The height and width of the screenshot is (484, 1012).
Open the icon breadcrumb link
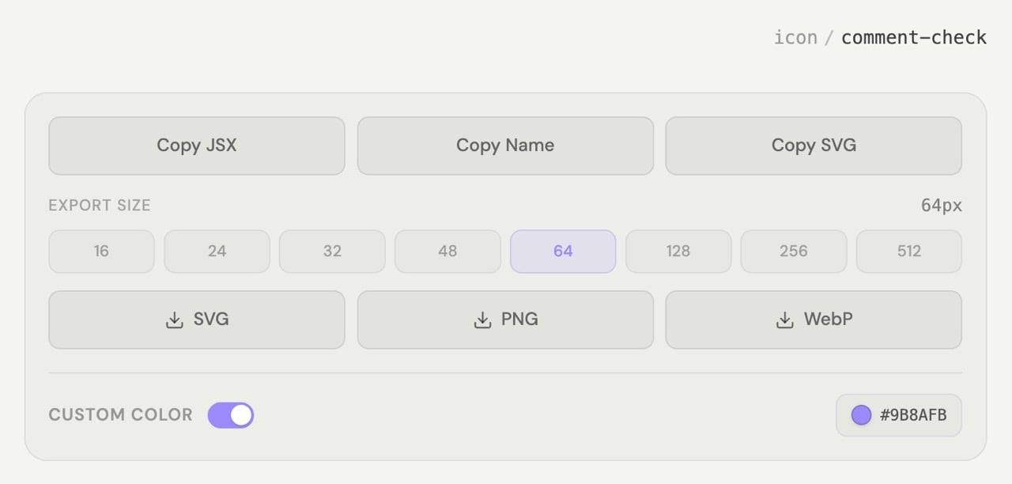point(795,37)
